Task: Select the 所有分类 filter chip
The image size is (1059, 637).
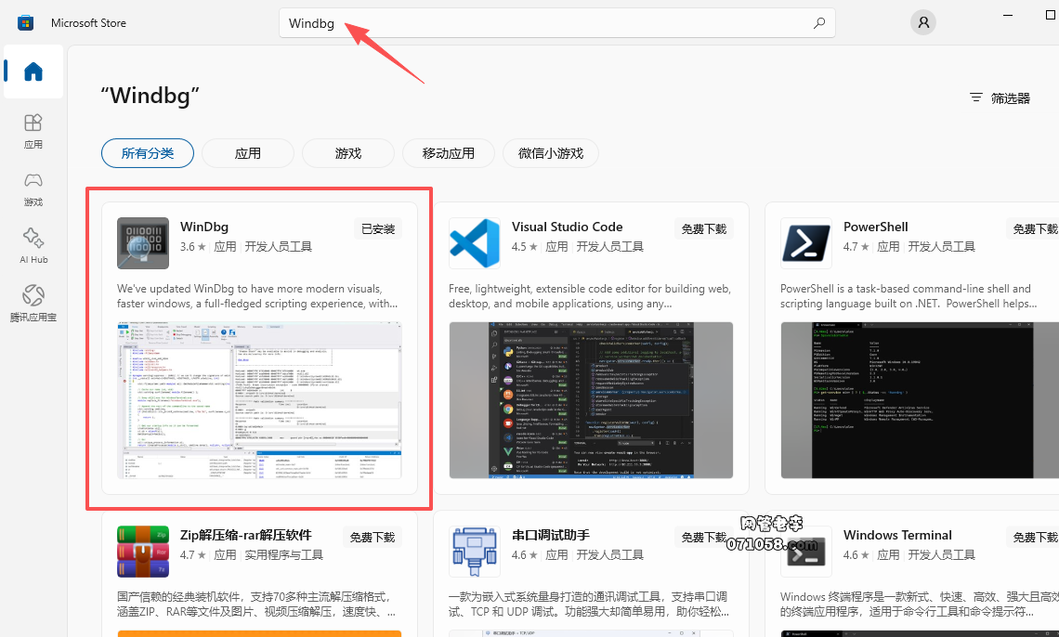Action: tap(148, 153)
